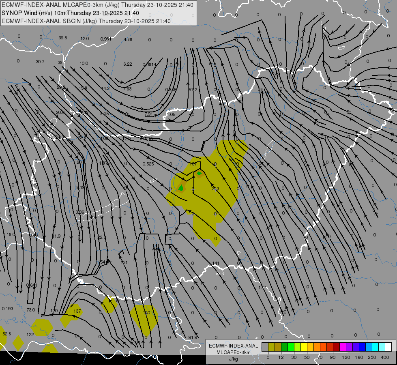Click the 50 legend tick label
The height and width of the screenshot is (365, 397).
click(307, 357)
